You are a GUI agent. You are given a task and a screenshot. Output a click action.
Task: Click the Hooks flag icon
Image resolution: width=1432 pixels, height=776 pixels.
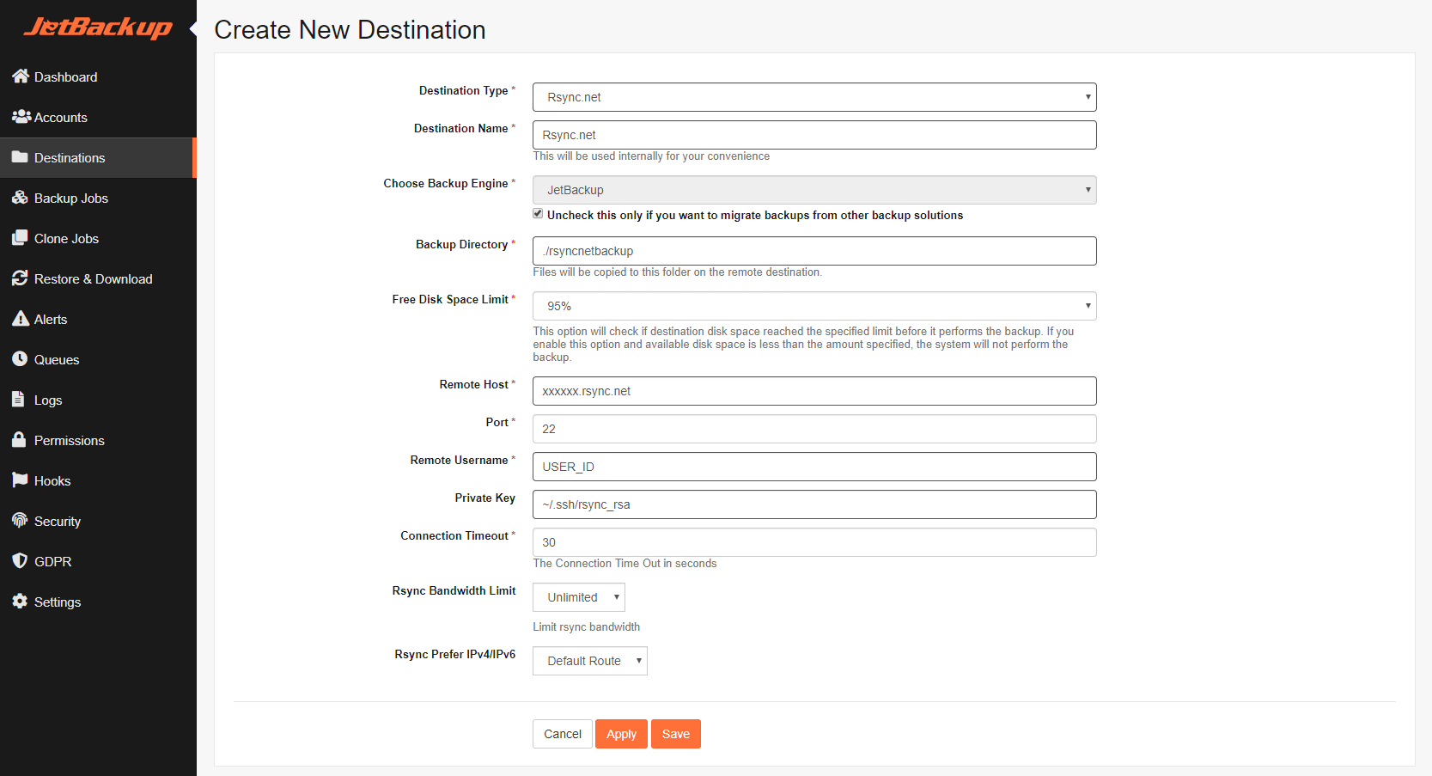click(x=21, y=480)
